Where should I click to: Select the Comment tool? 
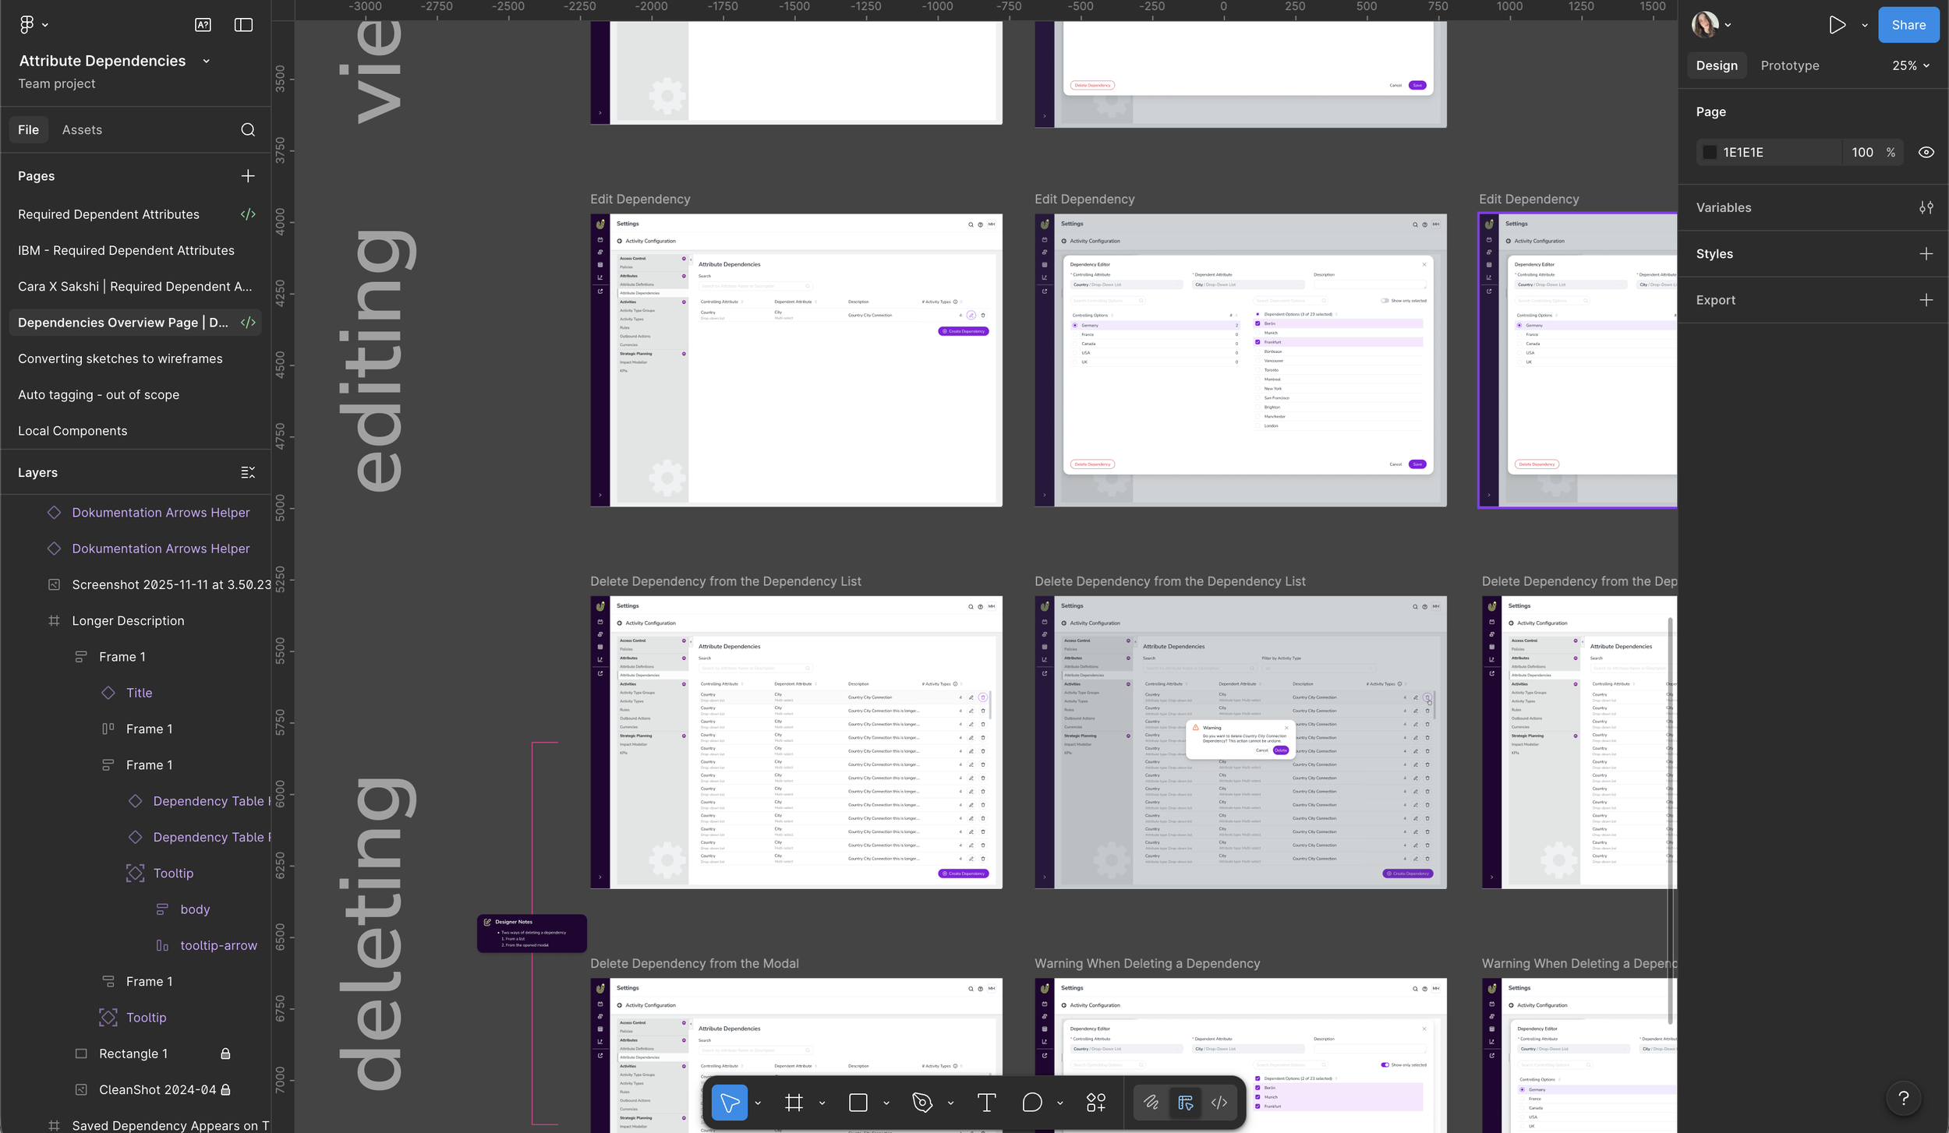1031,1102
